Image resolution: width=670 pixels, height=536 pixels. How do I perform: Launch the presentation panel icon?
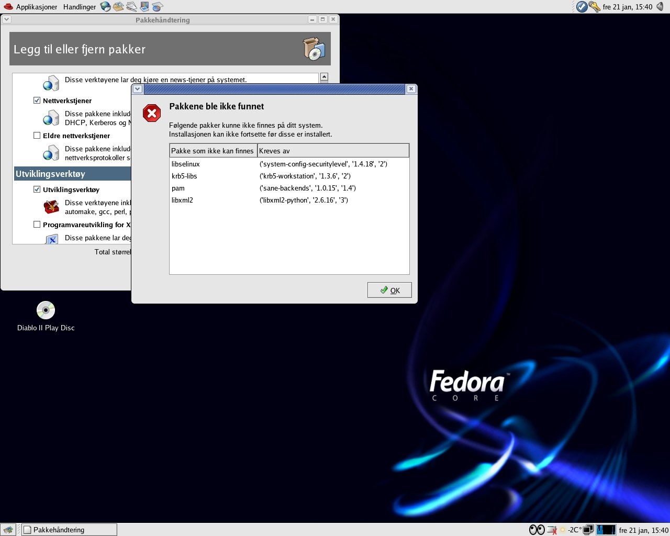coord(144,7)
